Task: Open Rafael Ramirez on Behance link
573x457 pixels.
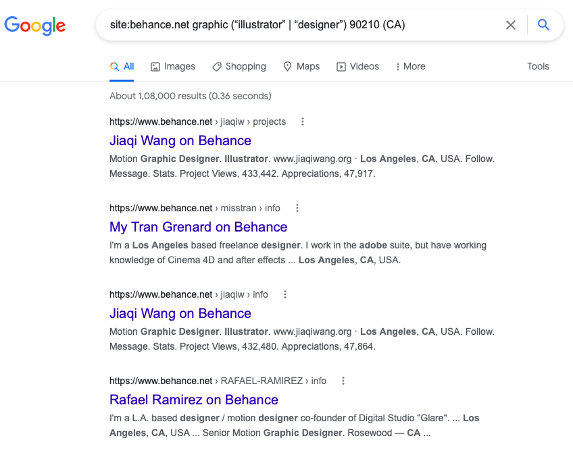Action: click(x=194, y=400)
